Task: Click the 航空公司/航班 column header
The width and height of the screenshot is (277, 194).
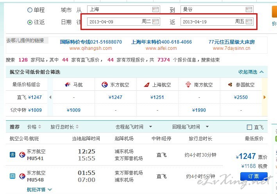Action: 24,139
